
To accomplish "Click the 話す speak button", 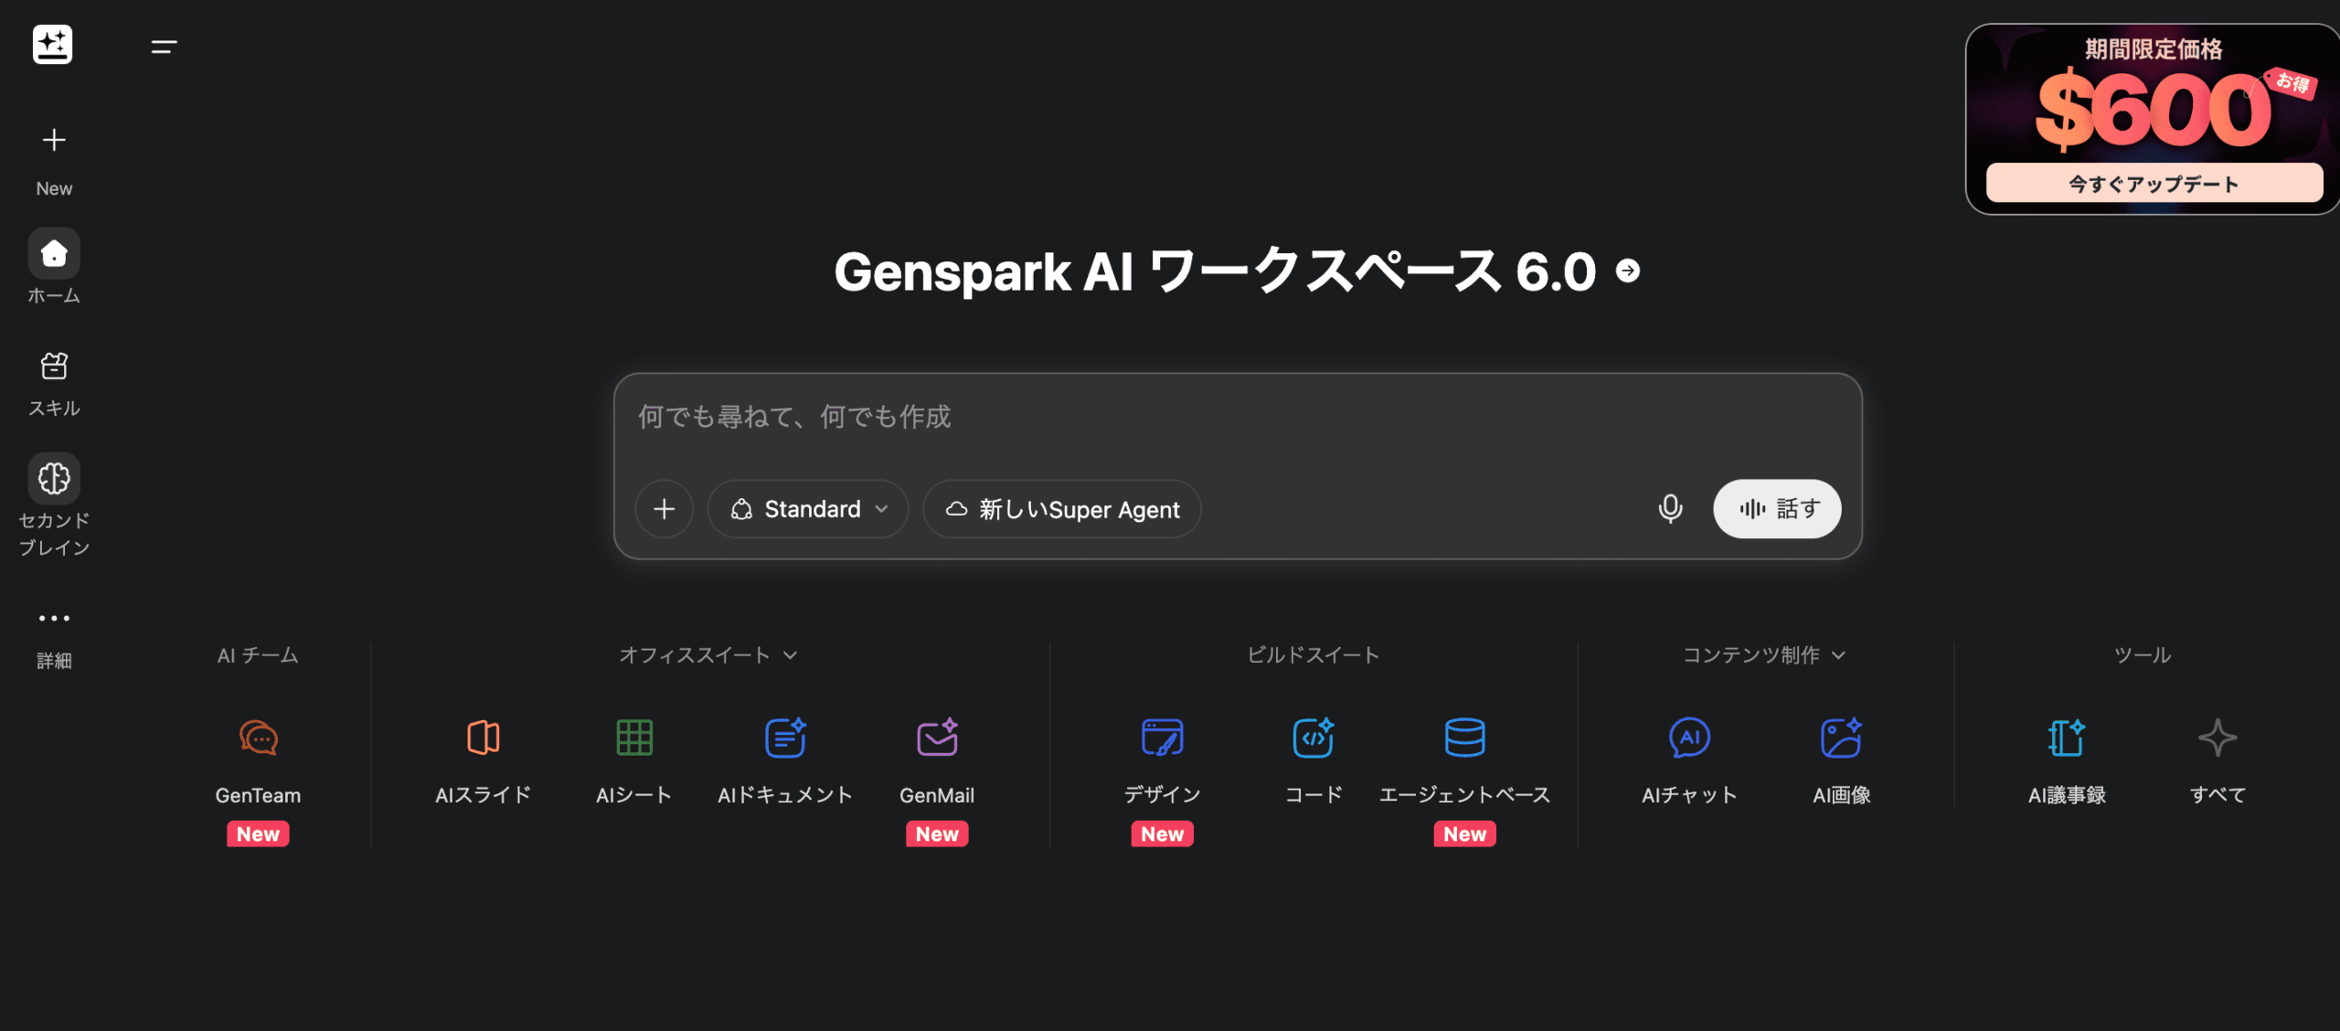I will point(1777,509).
